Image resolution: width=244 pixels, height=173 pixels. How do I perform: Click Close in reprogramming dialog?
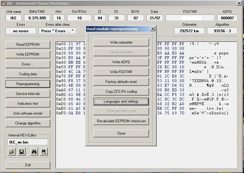[121, 133]
